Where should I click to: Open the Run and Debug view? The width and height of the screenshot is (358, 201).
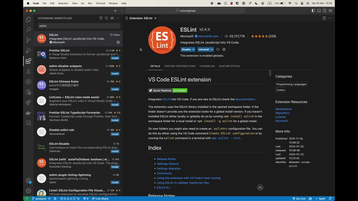click(28, 51)
